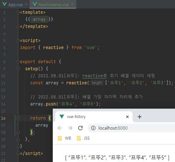Open the WB bookmark folder
175x162 pixels.
tap(65, 138)
